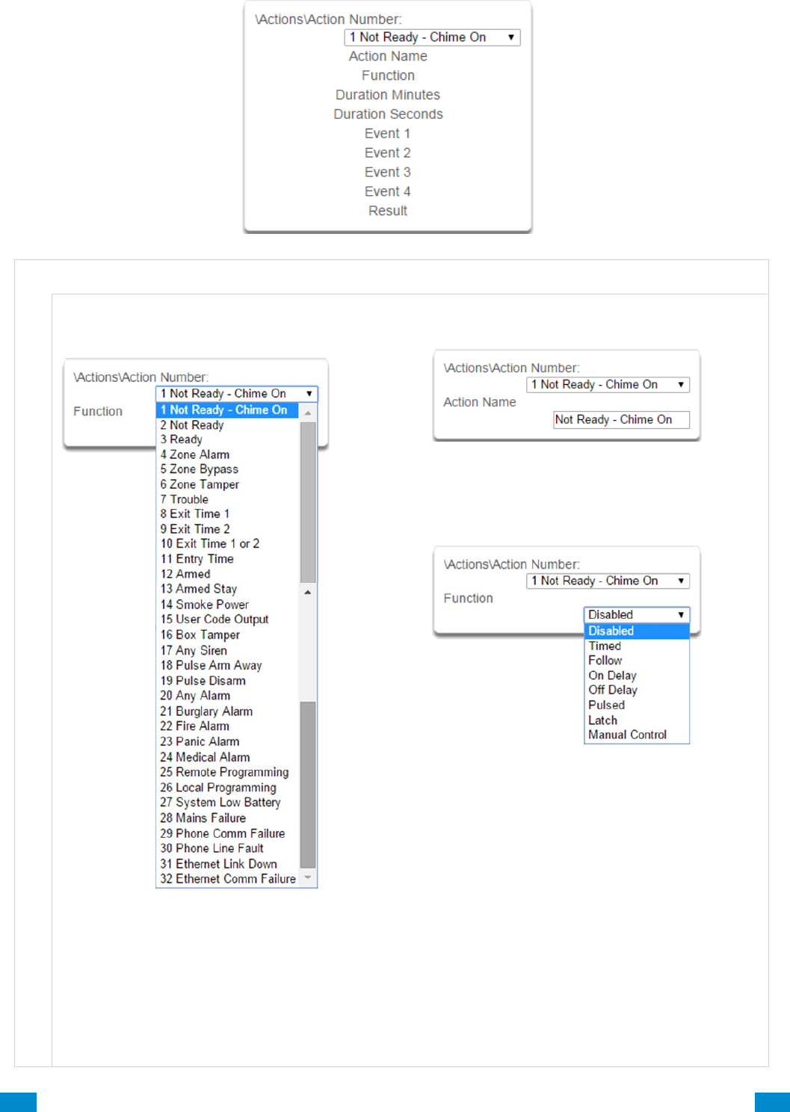Screen dimensions: 790x1112
Task: Choose option 24 Medical Alarm
Action: click(227, 757)
